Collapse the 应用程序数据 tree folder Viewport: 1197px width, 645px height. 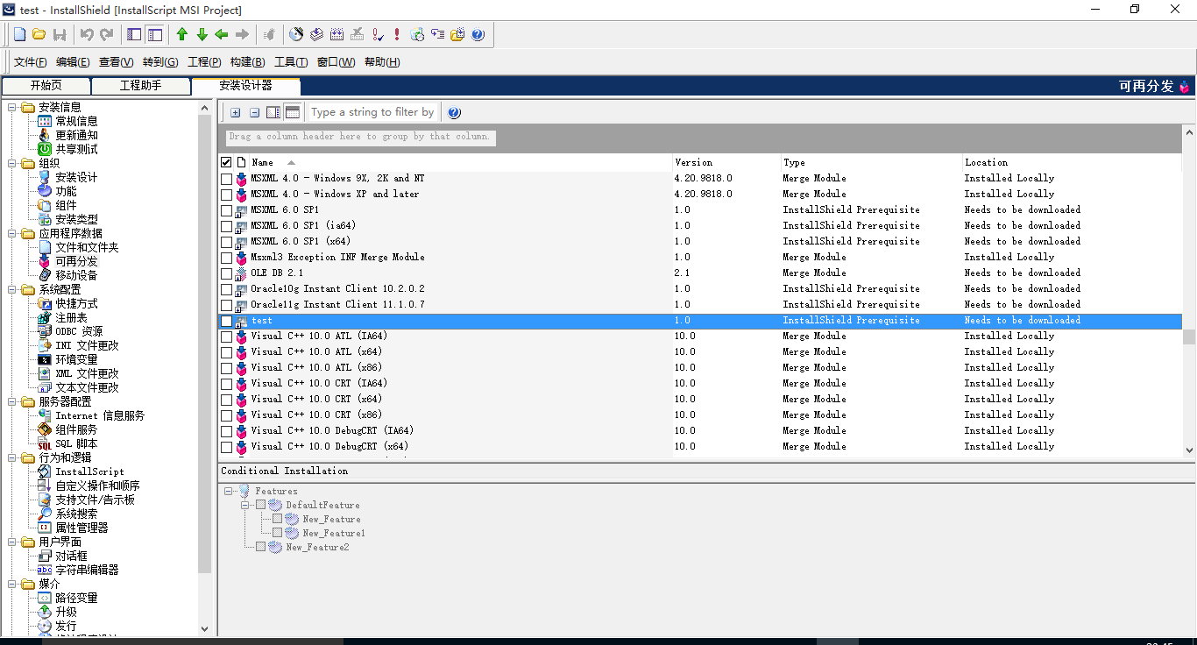[12, 233]
